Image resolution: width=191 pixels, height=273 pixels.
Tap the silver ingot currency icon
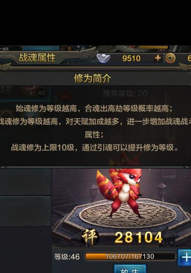point(104,58)
